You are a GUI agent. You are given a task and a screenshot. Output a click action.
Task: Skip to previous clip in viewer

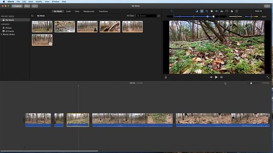(x=211, y=77)
